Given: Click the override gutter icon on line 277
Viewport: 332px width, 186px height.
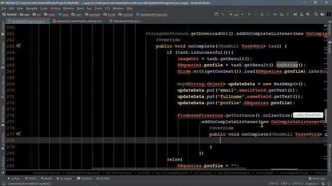Looking at the screenshot, I should pyautogui.click(x=19, y=134).
